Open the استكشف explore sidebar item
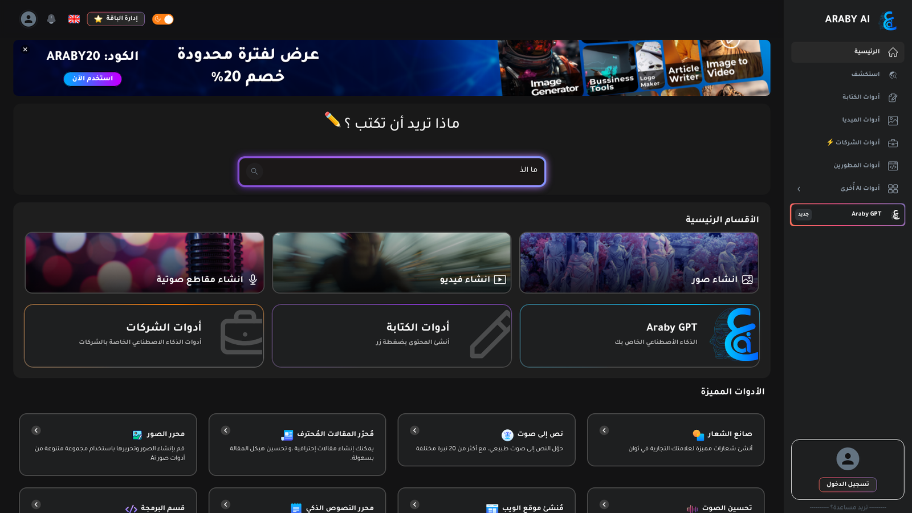This screenshot has height=513, width=912. pyautogui.click(x=848, y=75)
